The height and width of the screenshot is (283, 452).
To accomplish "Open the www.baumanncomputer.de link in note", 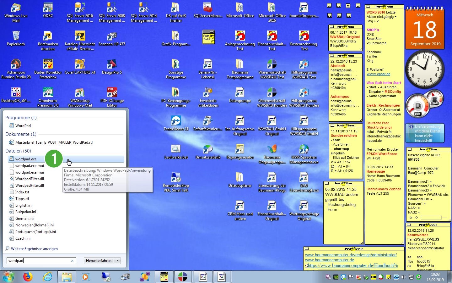I will (330, 260).
